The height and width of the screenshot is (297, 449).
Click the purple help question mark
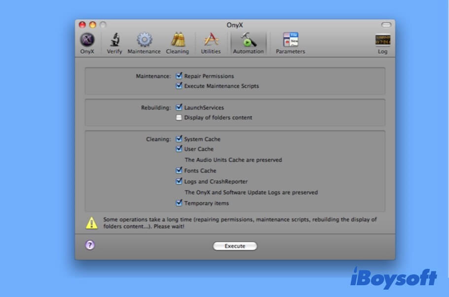[x=90, y=245]
